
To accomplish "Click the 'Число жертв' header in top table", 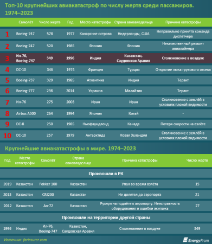I will pos(50,22).
